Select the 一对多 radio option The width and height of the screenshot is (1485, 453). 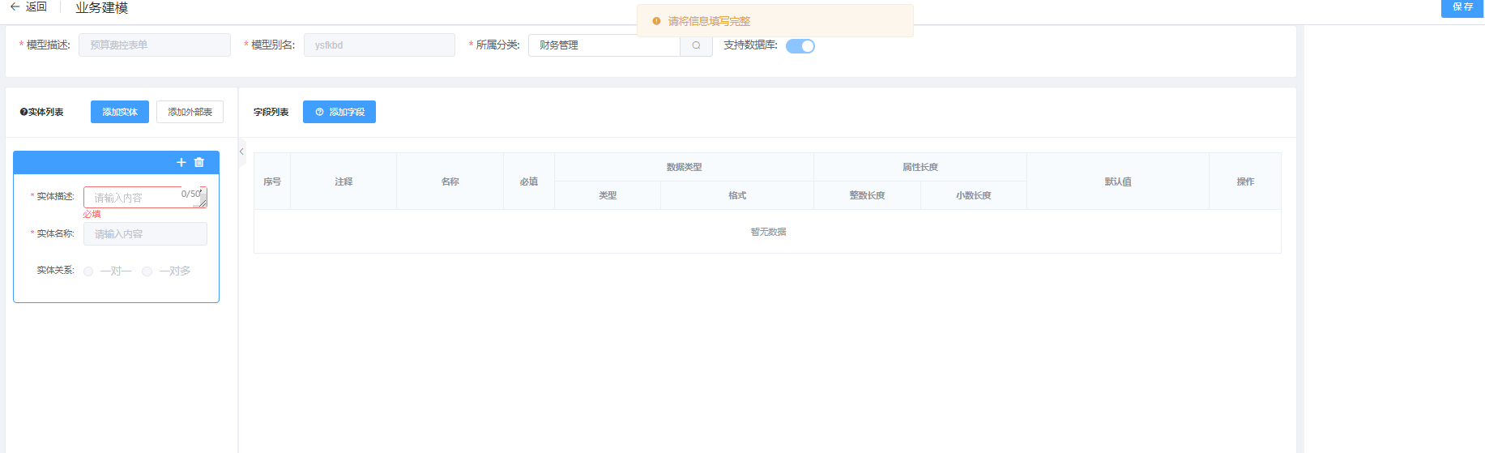(147, 271)
